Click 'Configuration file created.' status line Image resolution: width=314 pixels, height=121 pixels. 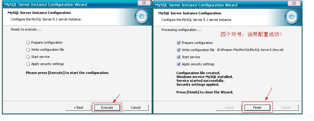[x=198, y=73]
